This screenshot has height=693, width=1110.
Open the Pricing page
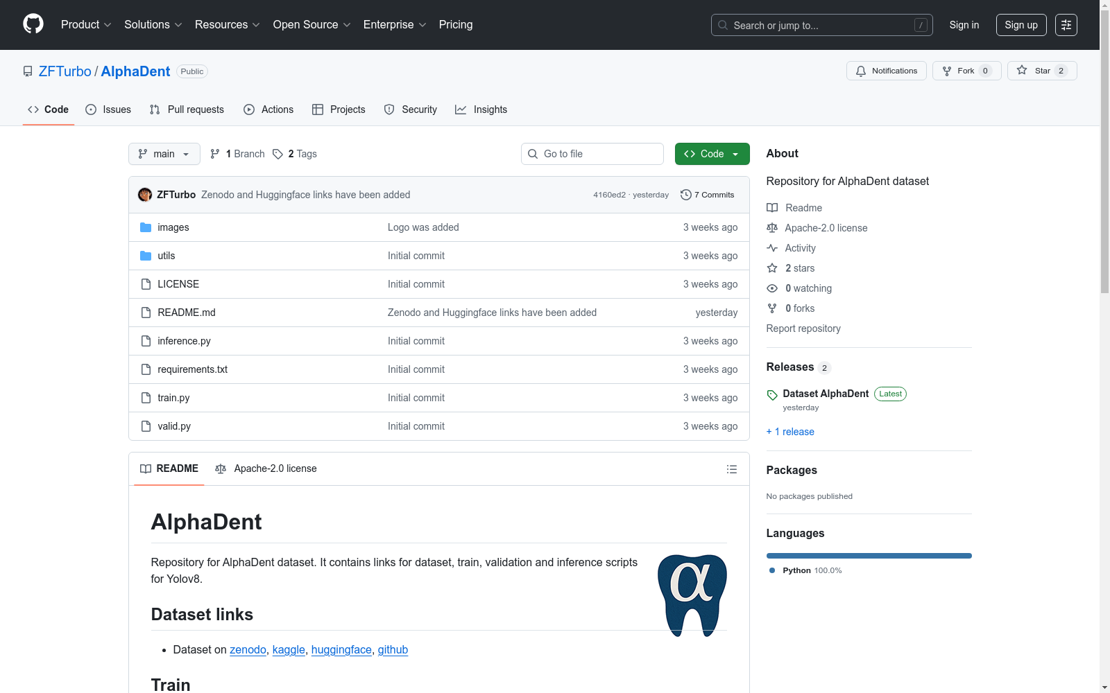456,25
